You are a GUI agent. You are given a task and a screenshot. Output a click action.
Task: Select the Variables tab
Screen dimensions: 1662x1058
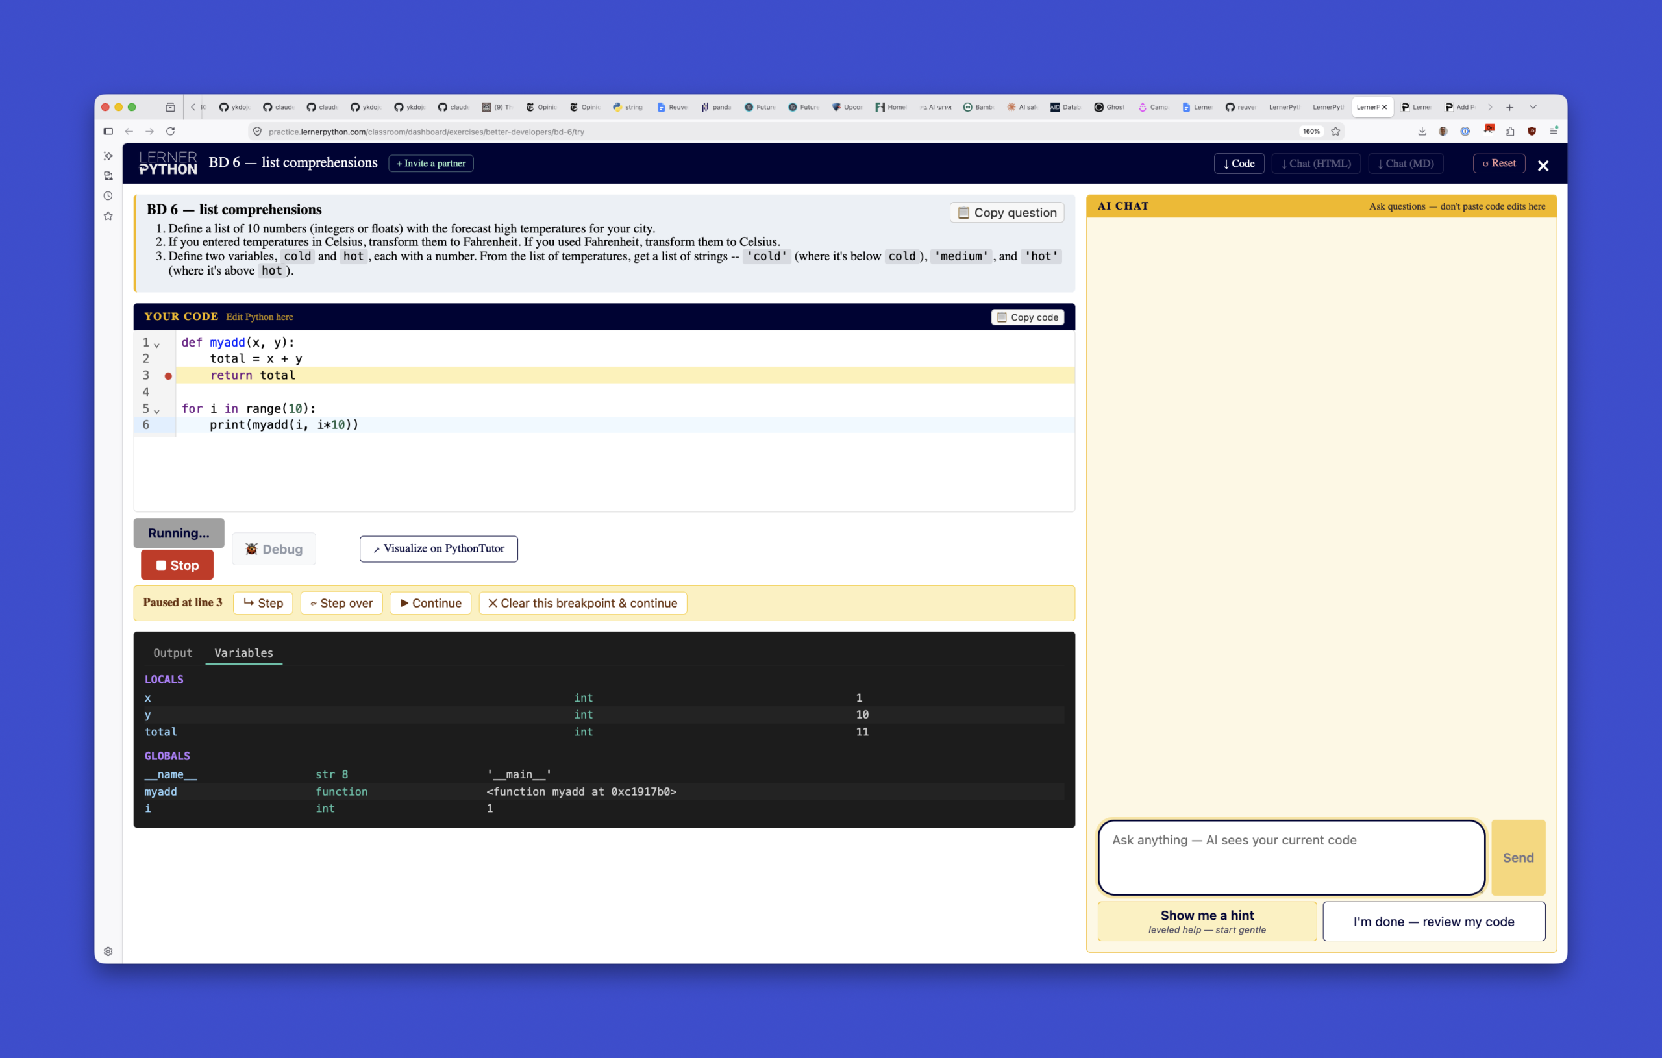tap(243, 653)
